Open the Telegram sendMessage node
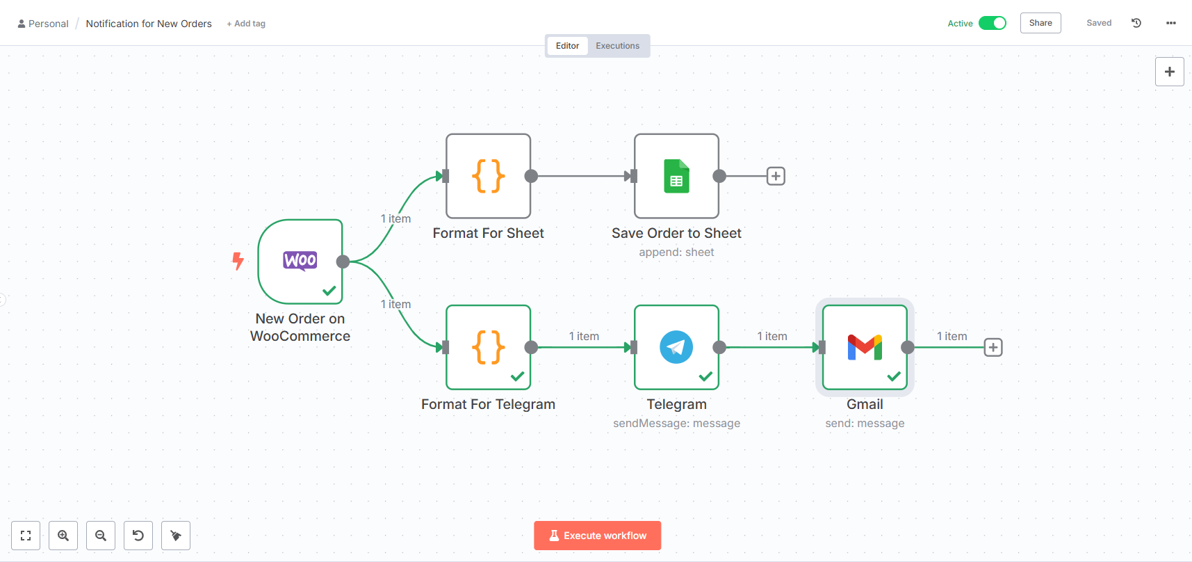1192x562 pixels. click(676, 347)
